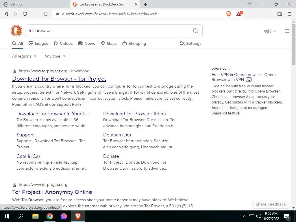
Task: Switch to Maps results
Action: [x=109, y=43]
